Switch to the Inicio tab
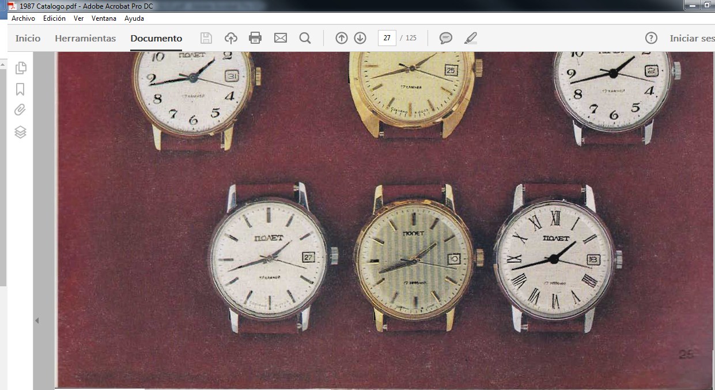715x390 pixels. coord(28,39)
